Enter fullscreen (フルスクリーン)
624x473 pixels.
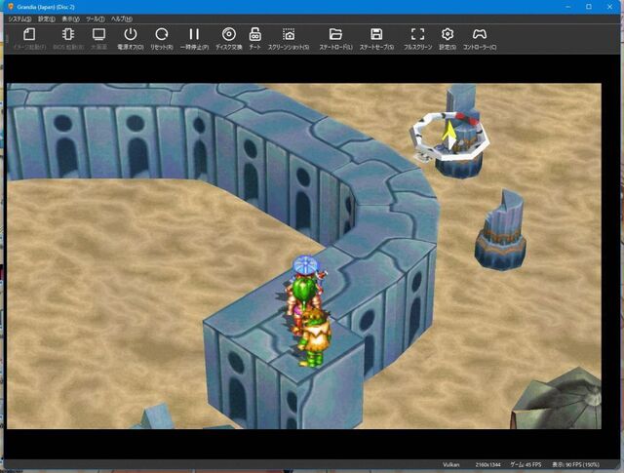[417, 38]
